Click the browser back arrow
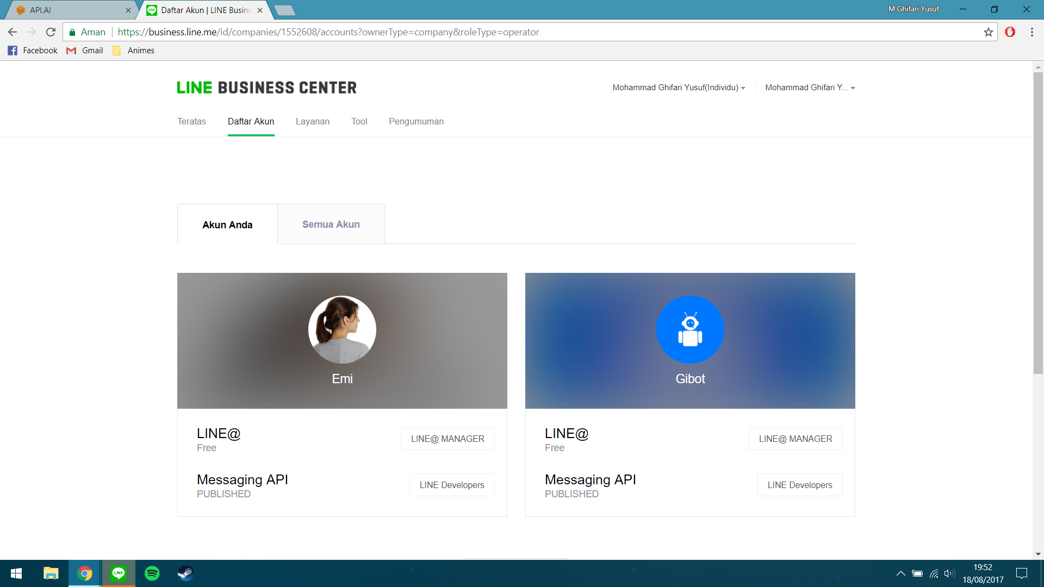The height and width of the screenshot is (587, 1044). [x=13, y=32]
